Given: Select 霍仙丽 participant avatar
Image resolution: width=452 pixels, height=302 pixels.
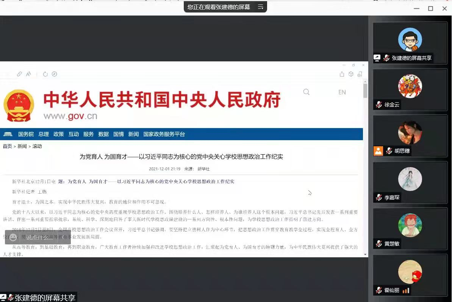Looking at the screenshot, I should coord(410,272).
